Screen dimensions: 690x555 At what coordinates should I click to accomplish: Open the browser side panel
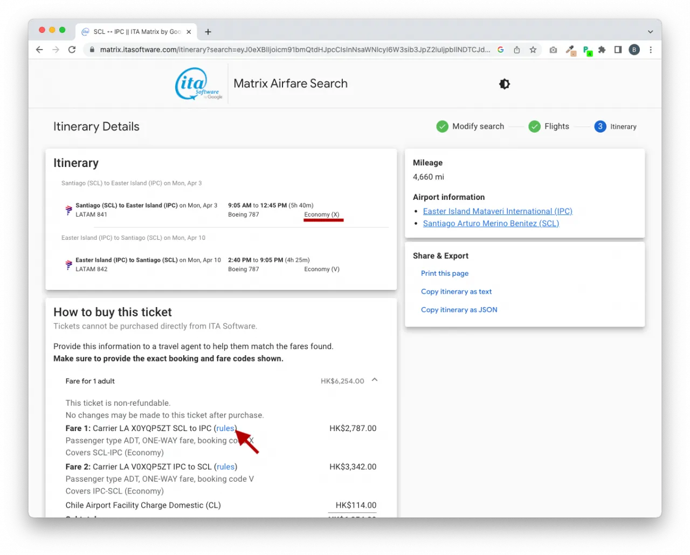(618, 50)
